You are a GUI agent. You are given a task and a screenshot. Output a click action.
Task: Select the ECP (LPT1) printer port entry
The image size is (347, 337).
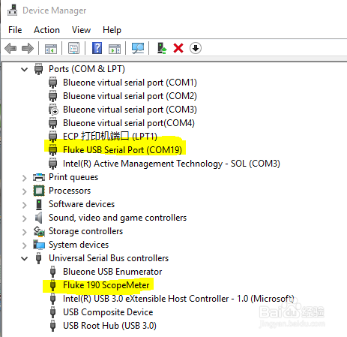tap(110, 137)
